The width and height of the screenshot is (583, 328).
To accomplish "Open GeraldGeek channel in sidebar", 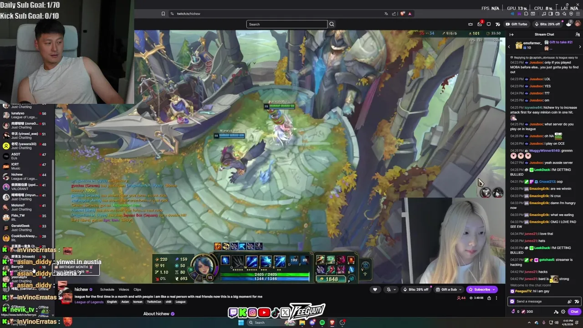I will point(27,228).
